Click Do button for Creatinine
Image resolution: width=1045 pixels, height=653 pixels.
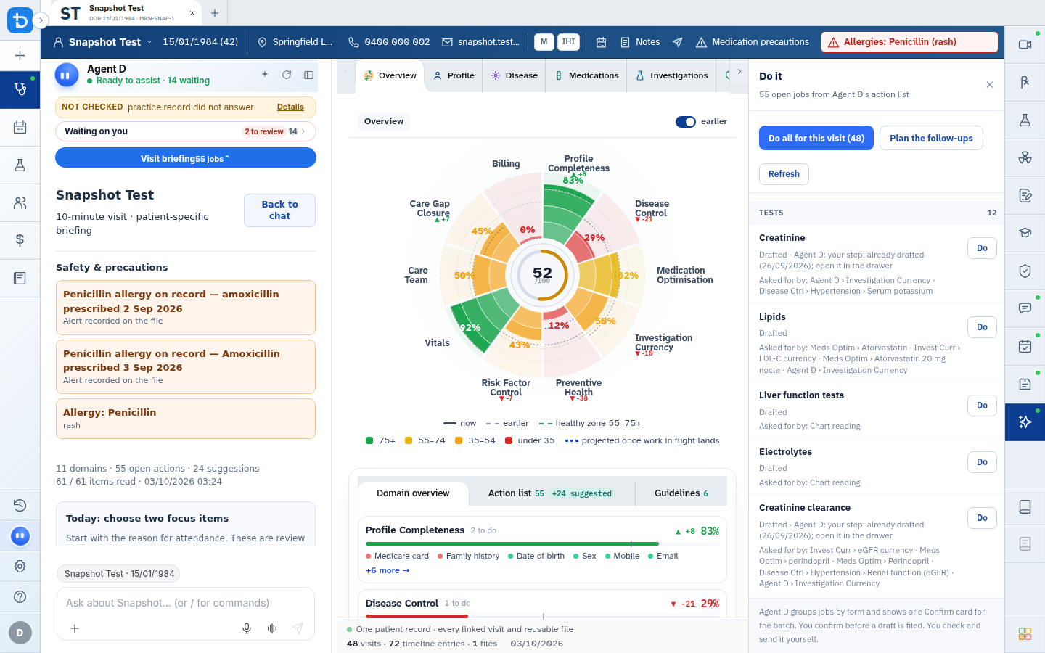click(982, 248)
